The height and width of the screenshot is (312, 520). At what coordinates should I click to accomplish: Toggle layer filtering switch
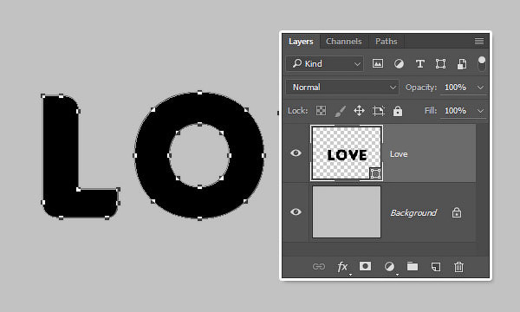click(482, 63)
